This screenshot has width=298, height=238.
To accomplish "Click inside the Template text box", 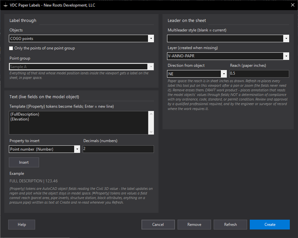I will 78,123.
